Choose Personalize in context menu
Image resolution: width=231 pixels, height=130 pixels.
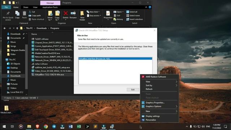(160, 120)
